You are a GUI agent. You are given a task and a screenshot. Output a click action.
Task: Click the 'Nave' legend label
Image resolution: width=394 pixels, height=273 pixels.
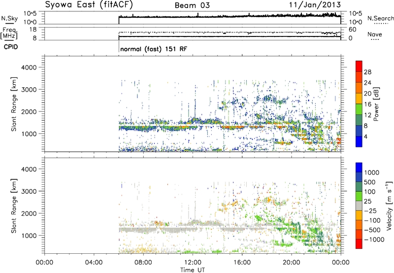374,34
